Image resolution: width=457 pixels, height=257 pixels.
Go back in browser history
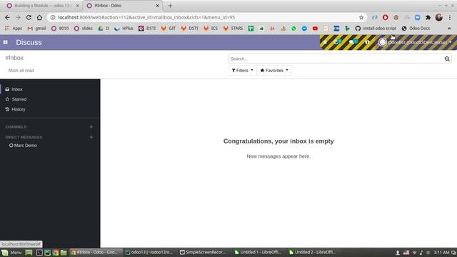coord(7,17)
